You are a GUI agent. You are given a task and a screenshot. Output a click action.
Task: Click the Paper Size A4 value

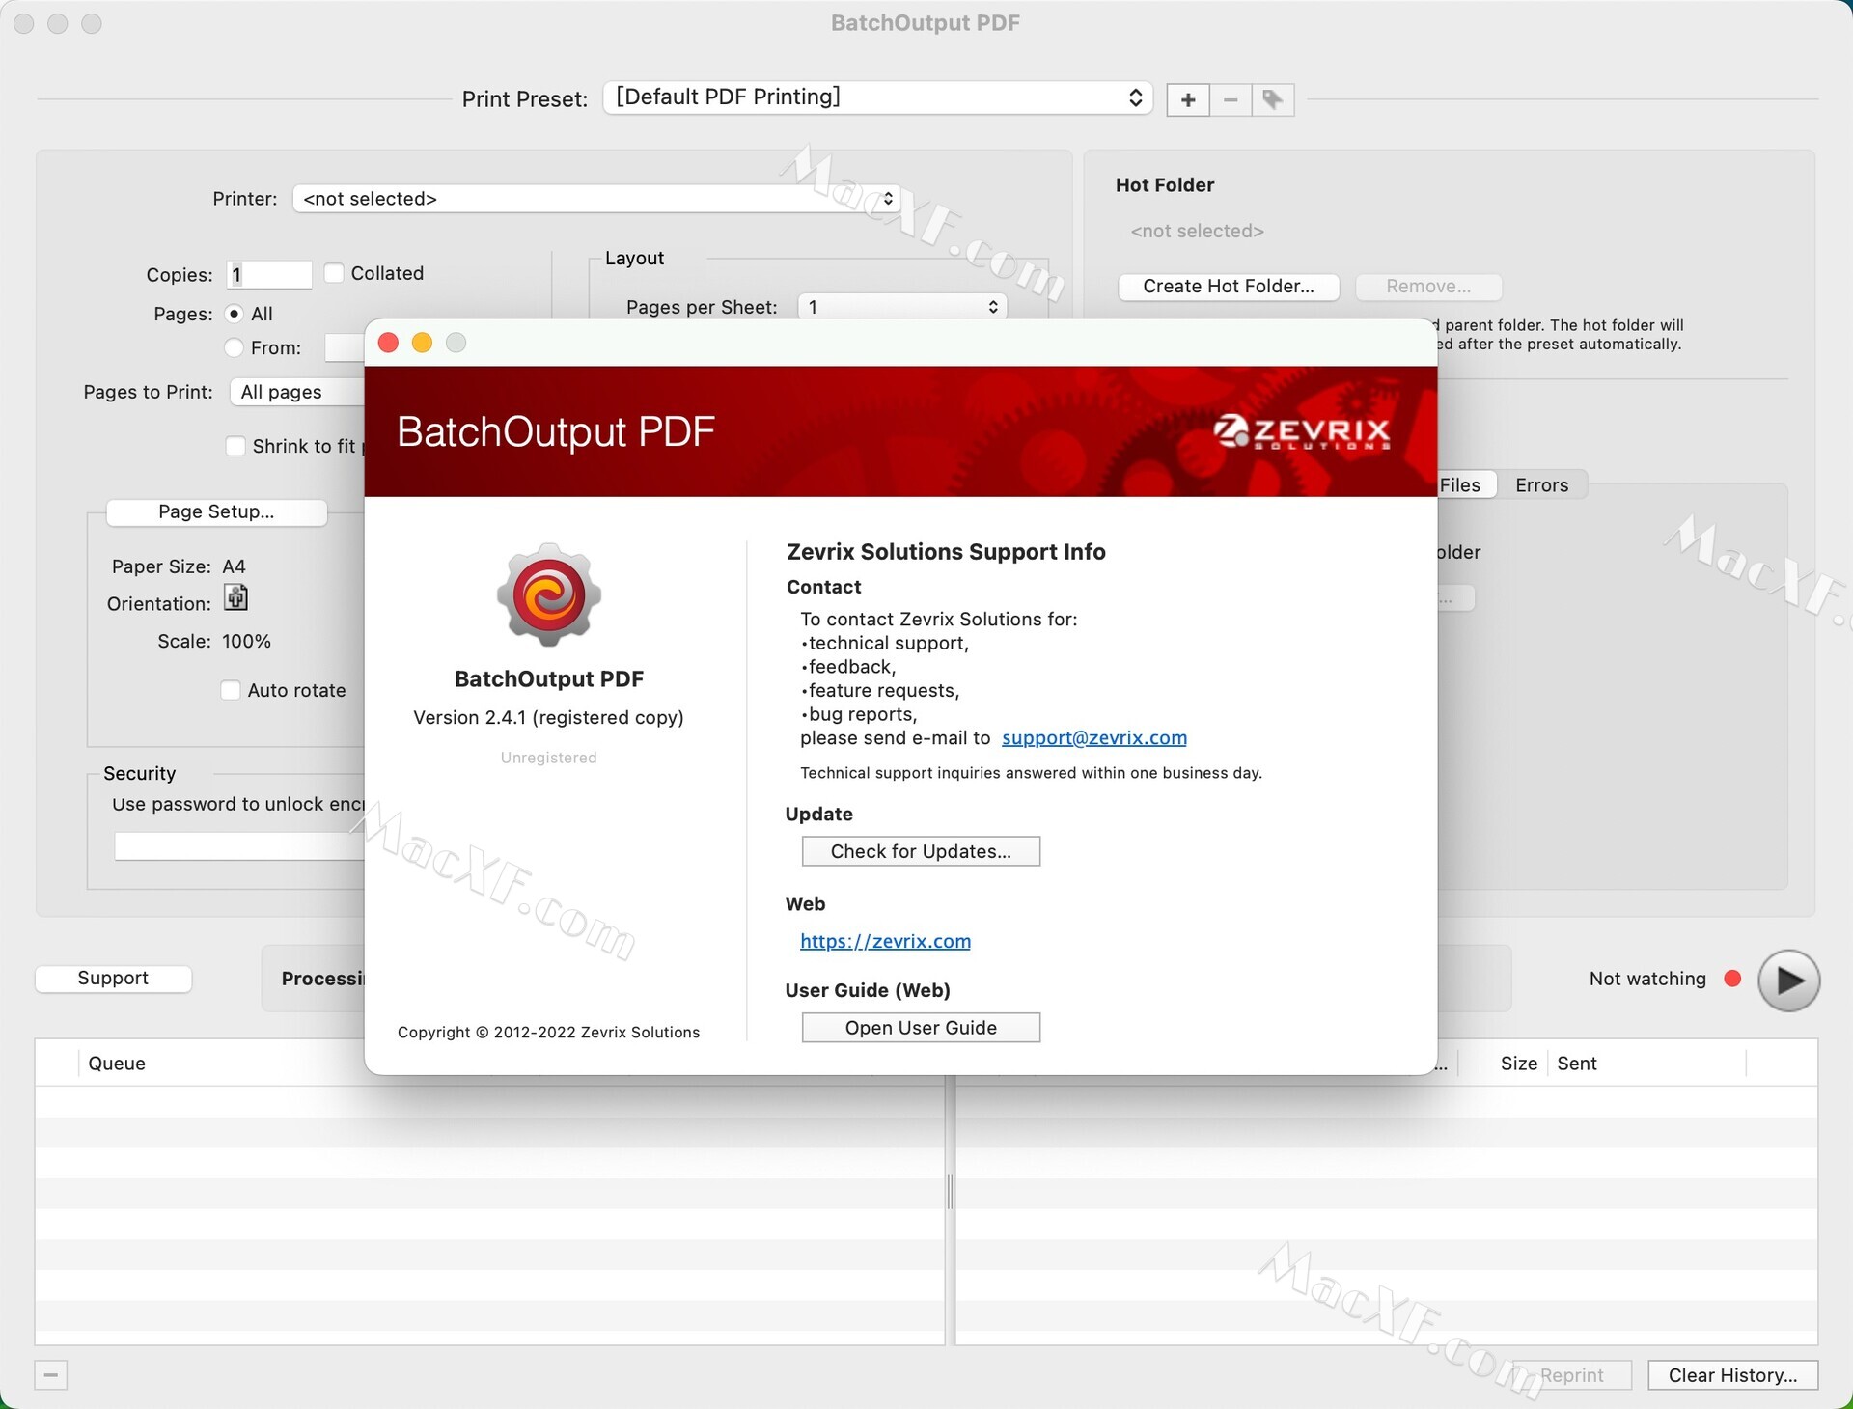[234, 566]
